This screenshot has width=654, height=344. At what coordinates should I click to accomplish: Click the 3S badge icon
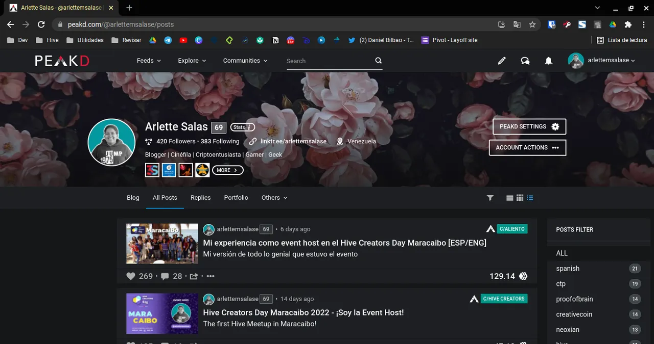tap(152, 170)
